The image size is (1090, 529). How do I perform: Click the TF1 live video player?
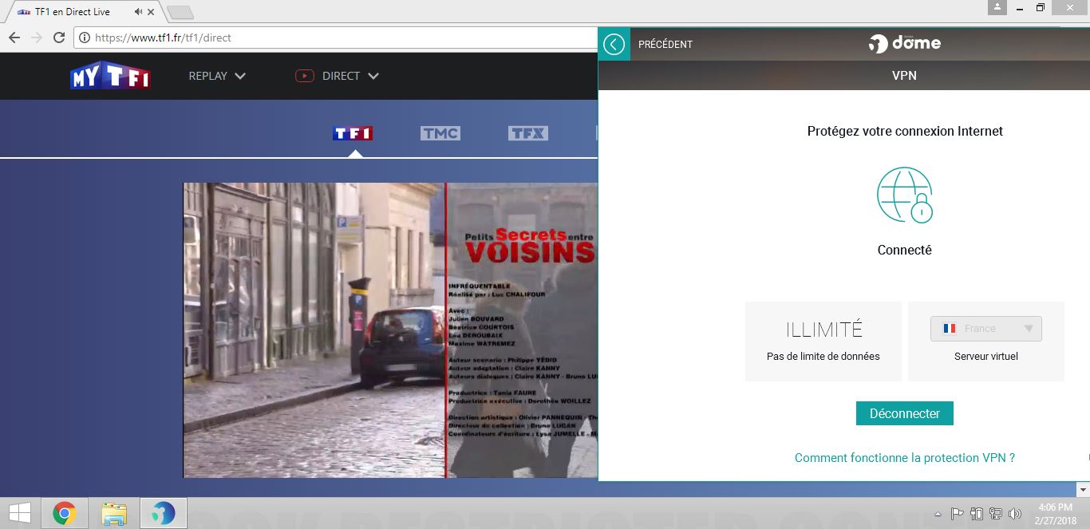390,330
